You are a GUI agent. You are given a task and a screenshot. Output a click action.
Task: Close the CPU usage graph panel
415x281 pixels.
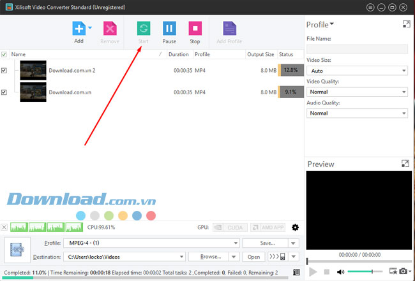click(x=4, y=227)
